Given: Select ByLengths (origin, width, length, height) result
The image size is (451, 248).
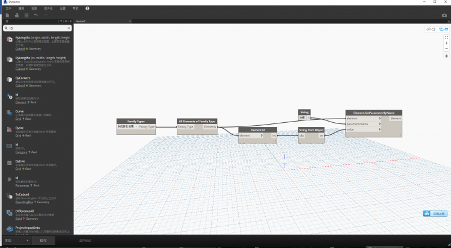Looking at the screenshot, I should pos(38,43).
